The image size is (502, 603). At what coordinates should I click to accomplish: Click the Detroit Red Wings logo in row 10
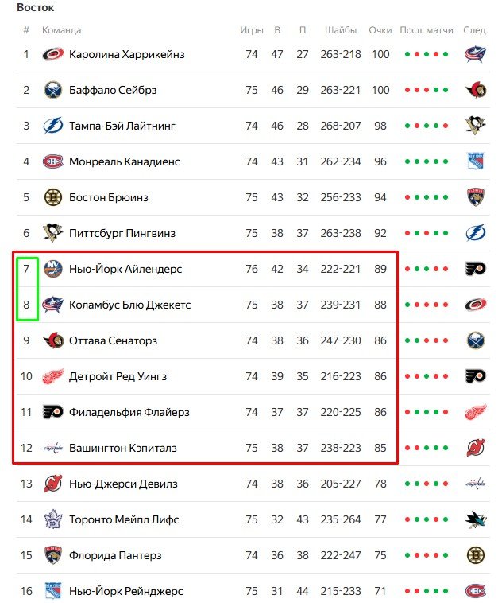pos(53,376)
